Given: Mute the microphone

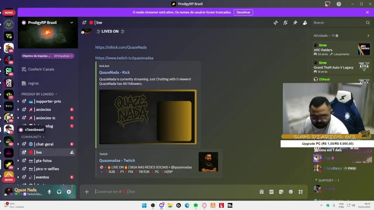Looking at the screenshot, I should coord(49,192).
